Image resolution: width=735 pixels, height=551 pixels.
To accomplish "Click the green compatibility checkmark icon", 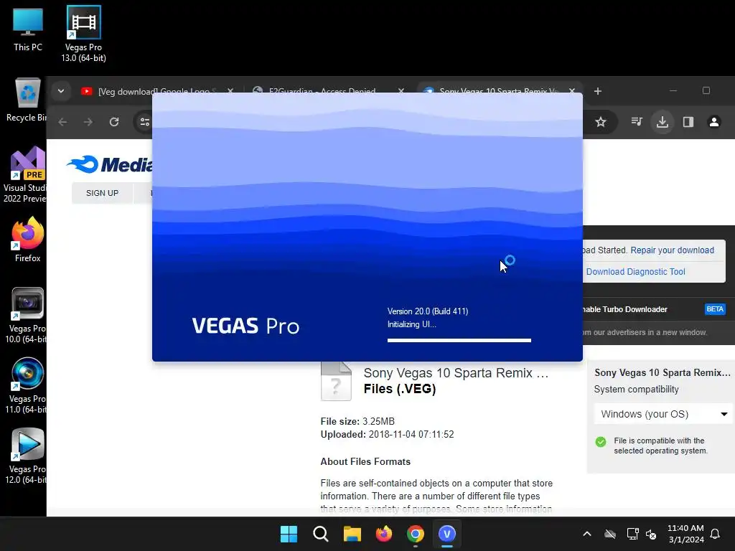I will click(x=601, y=442).
